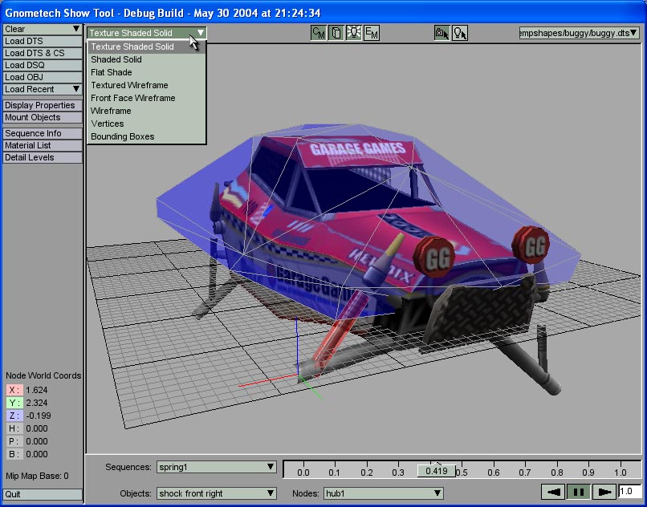The height and width of the screenshot is (507, 647).
Task: Select Front Face Wireframe mode
Action: pos(146,98)
